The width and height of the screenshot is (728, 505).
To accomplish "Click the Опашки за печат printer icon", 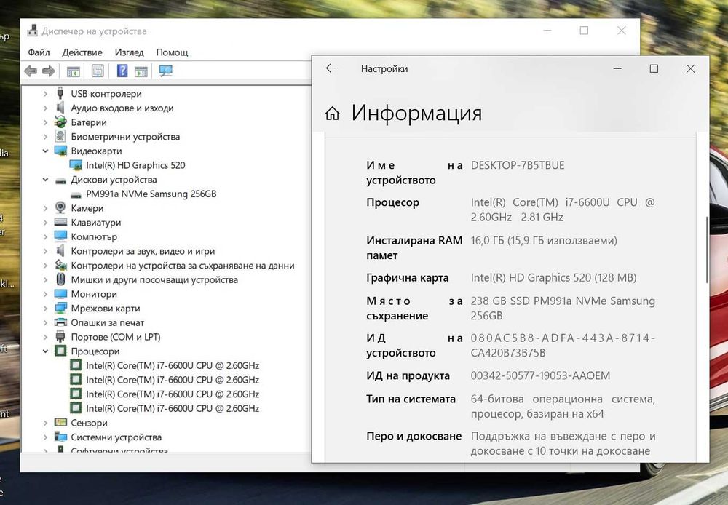I will (60, 322).
